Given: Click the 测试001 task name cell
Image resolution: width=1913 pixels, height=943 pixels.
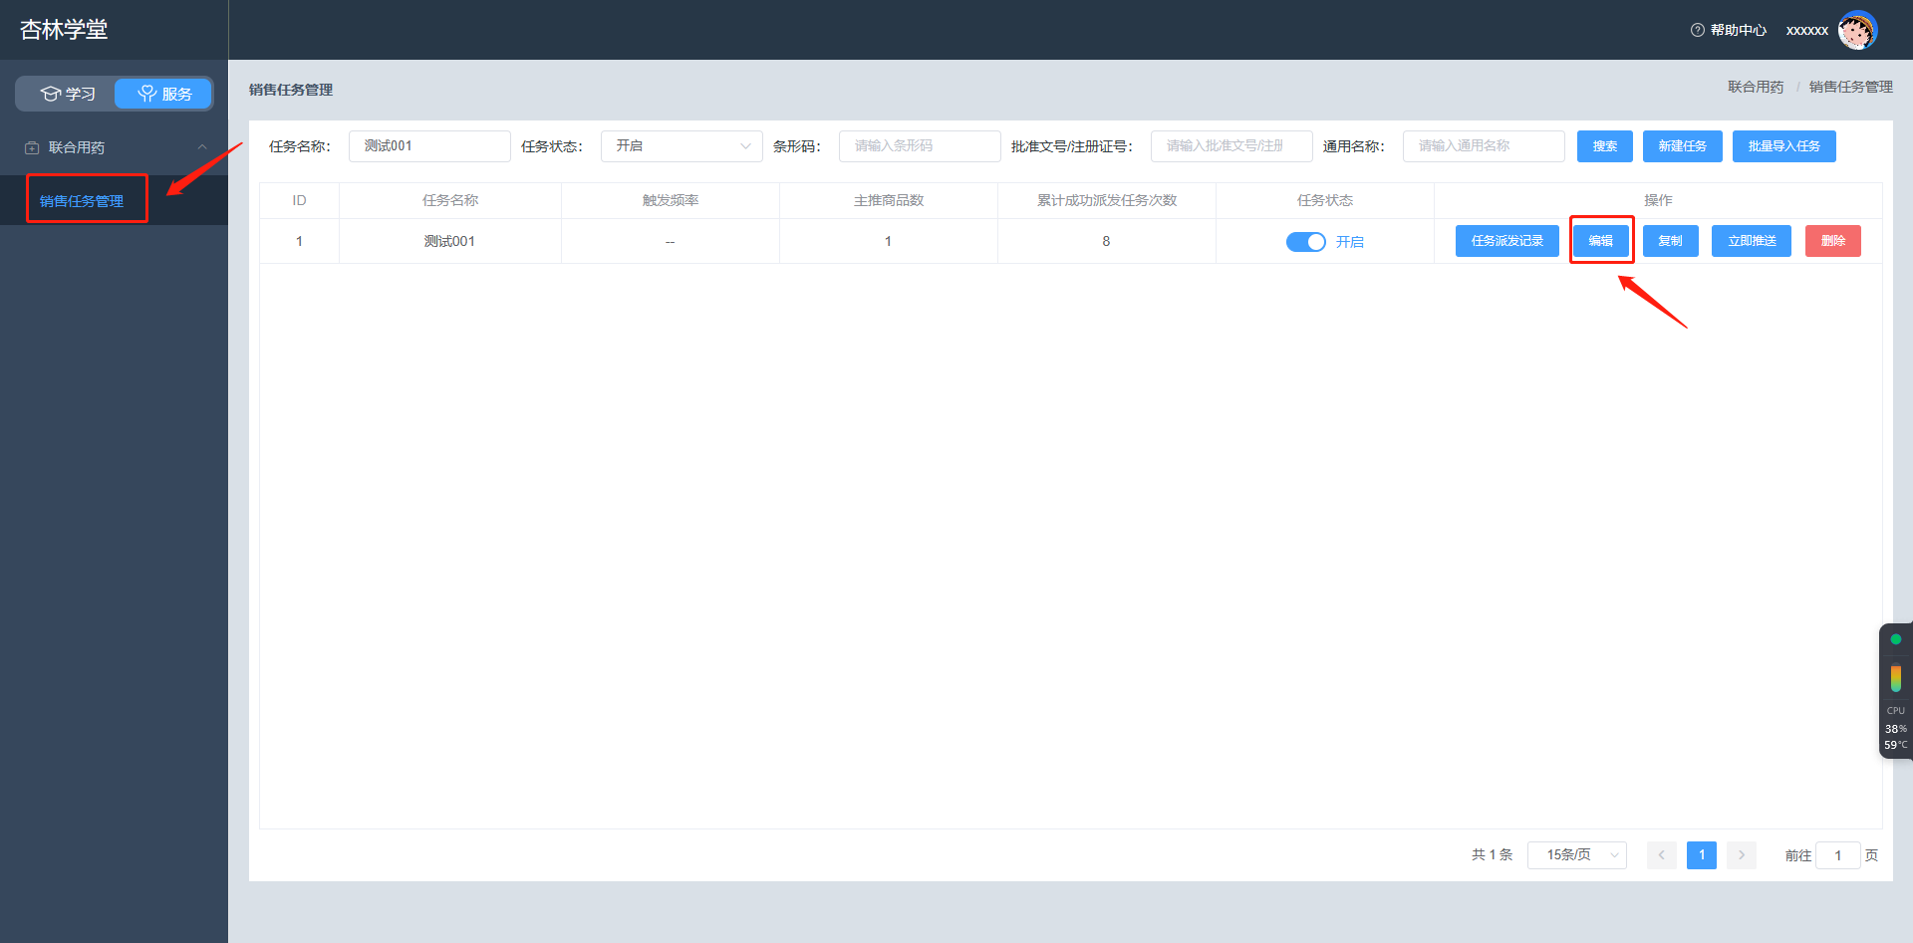Looking at the screenshot, I should 449,242.
